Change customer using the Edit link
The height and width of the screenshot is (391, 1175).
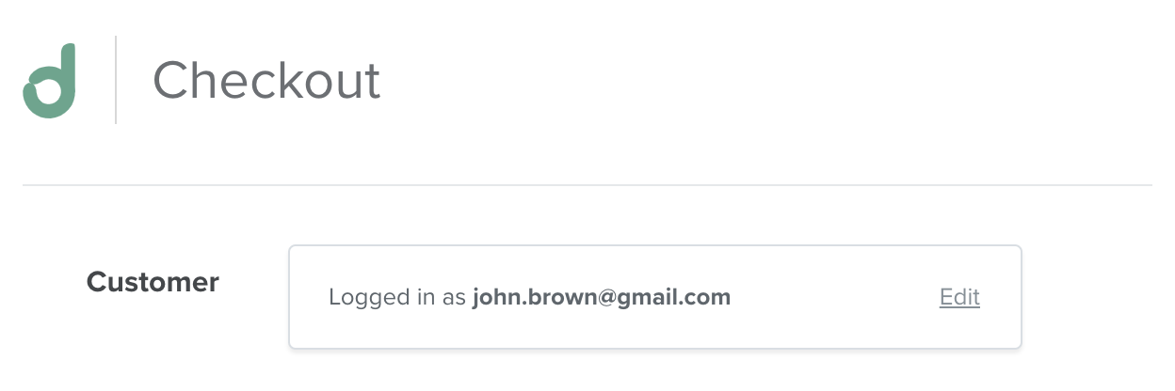click(x=959, y=297)
